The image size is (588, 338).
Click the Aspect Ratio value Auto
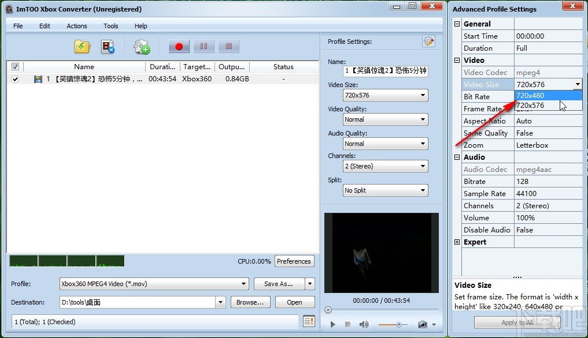(x=548, y=121)
